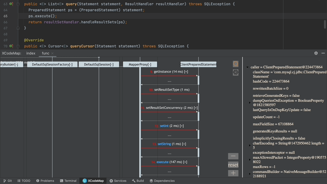327x184 pixels.
Task: Click setResultSetType (1 ms) call label
Action: [x=172, y=90]
